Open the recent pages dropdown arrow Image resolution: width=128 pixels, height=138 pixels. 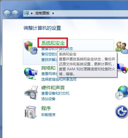(x=21, y=14)
